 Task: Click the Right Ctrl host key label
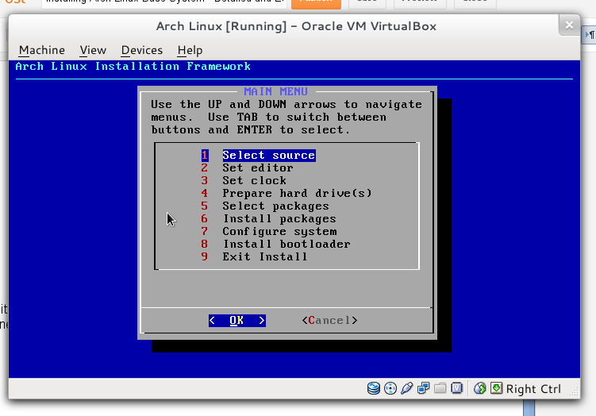pyautogui.click(x=533, y=389)
